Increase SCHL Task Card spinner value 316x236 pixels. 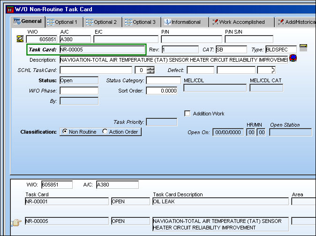tap(150, 69)
